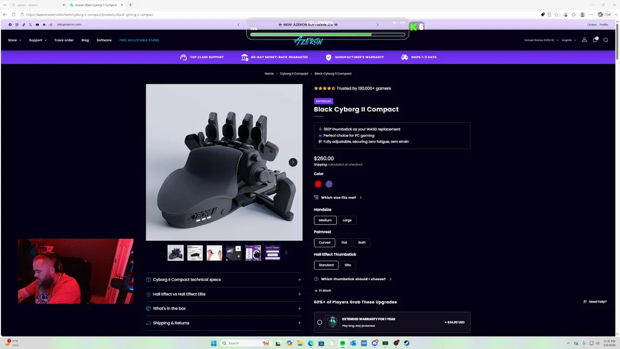The width and height of the screenshot is (620, 349).
Task: Open Azeron's X (Twitter) icon
Action: pyautogui.click(x=30, y=25)
